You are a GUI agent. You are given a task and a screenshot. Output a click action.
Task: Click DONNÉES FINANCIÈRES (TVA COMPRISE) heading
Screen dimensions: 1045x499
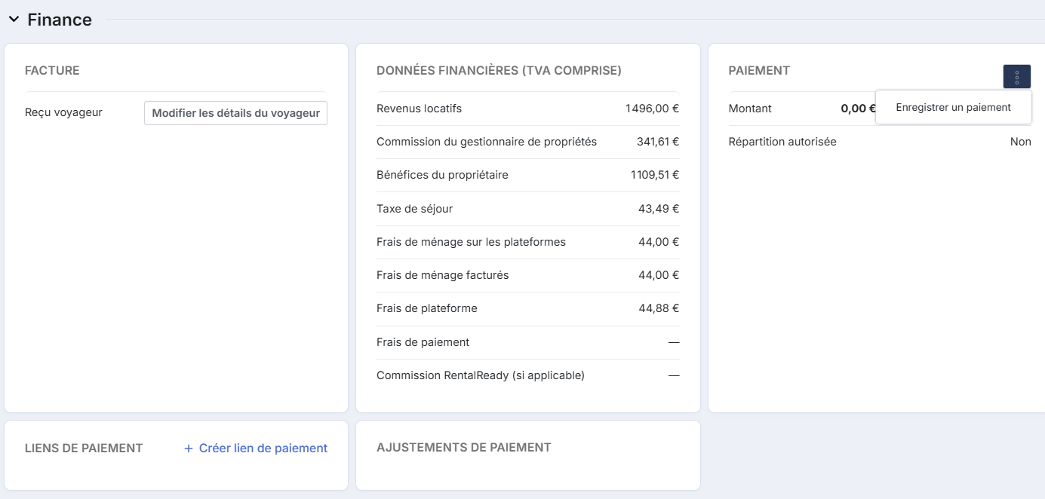[499, 71]
